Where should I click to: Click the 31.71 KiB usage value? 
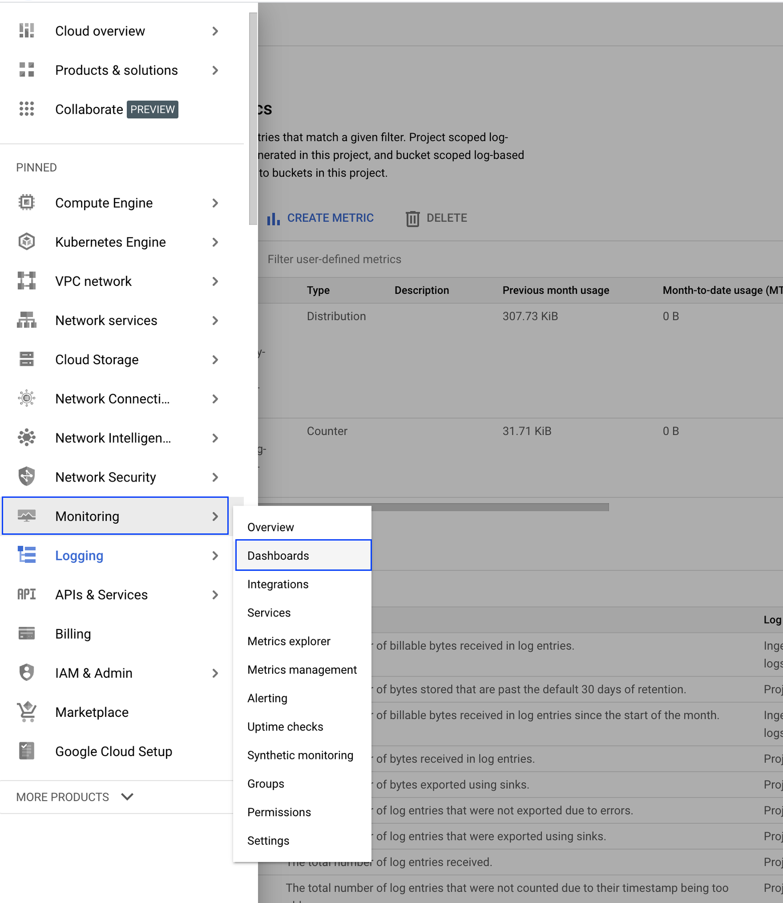(x=527, y=431)
